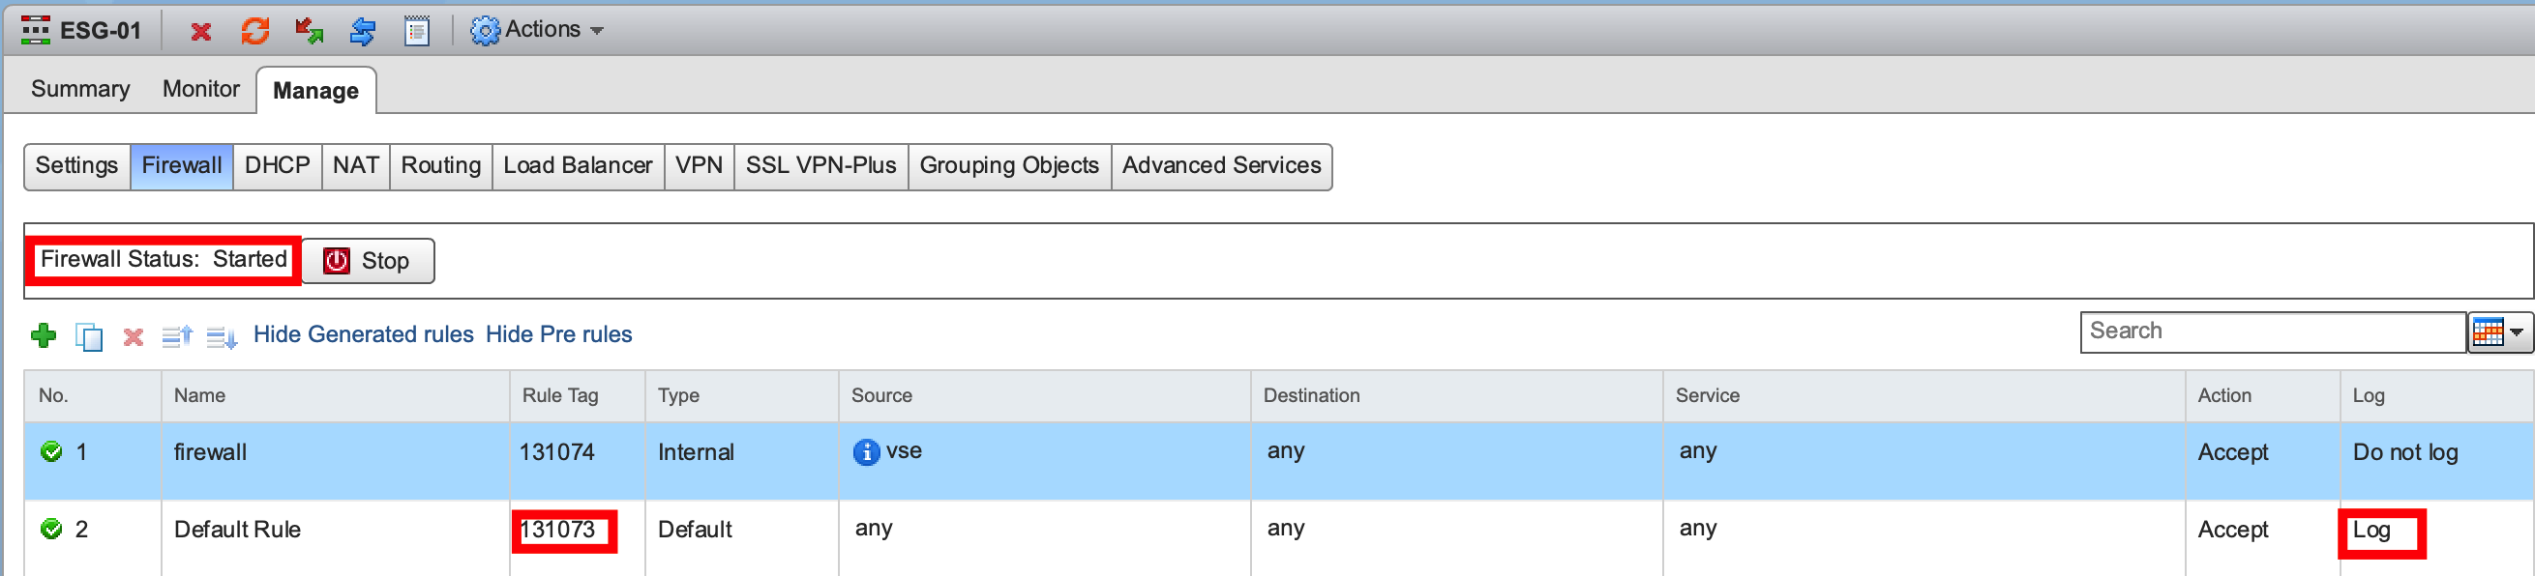Screen dimensions: 2535x576
Task: Open the NAT sub-tab
Action: pyautogui.click(x=355, y=165)
